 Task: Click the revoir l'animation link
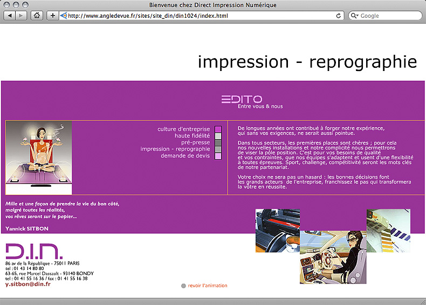[x=208, y=286]
